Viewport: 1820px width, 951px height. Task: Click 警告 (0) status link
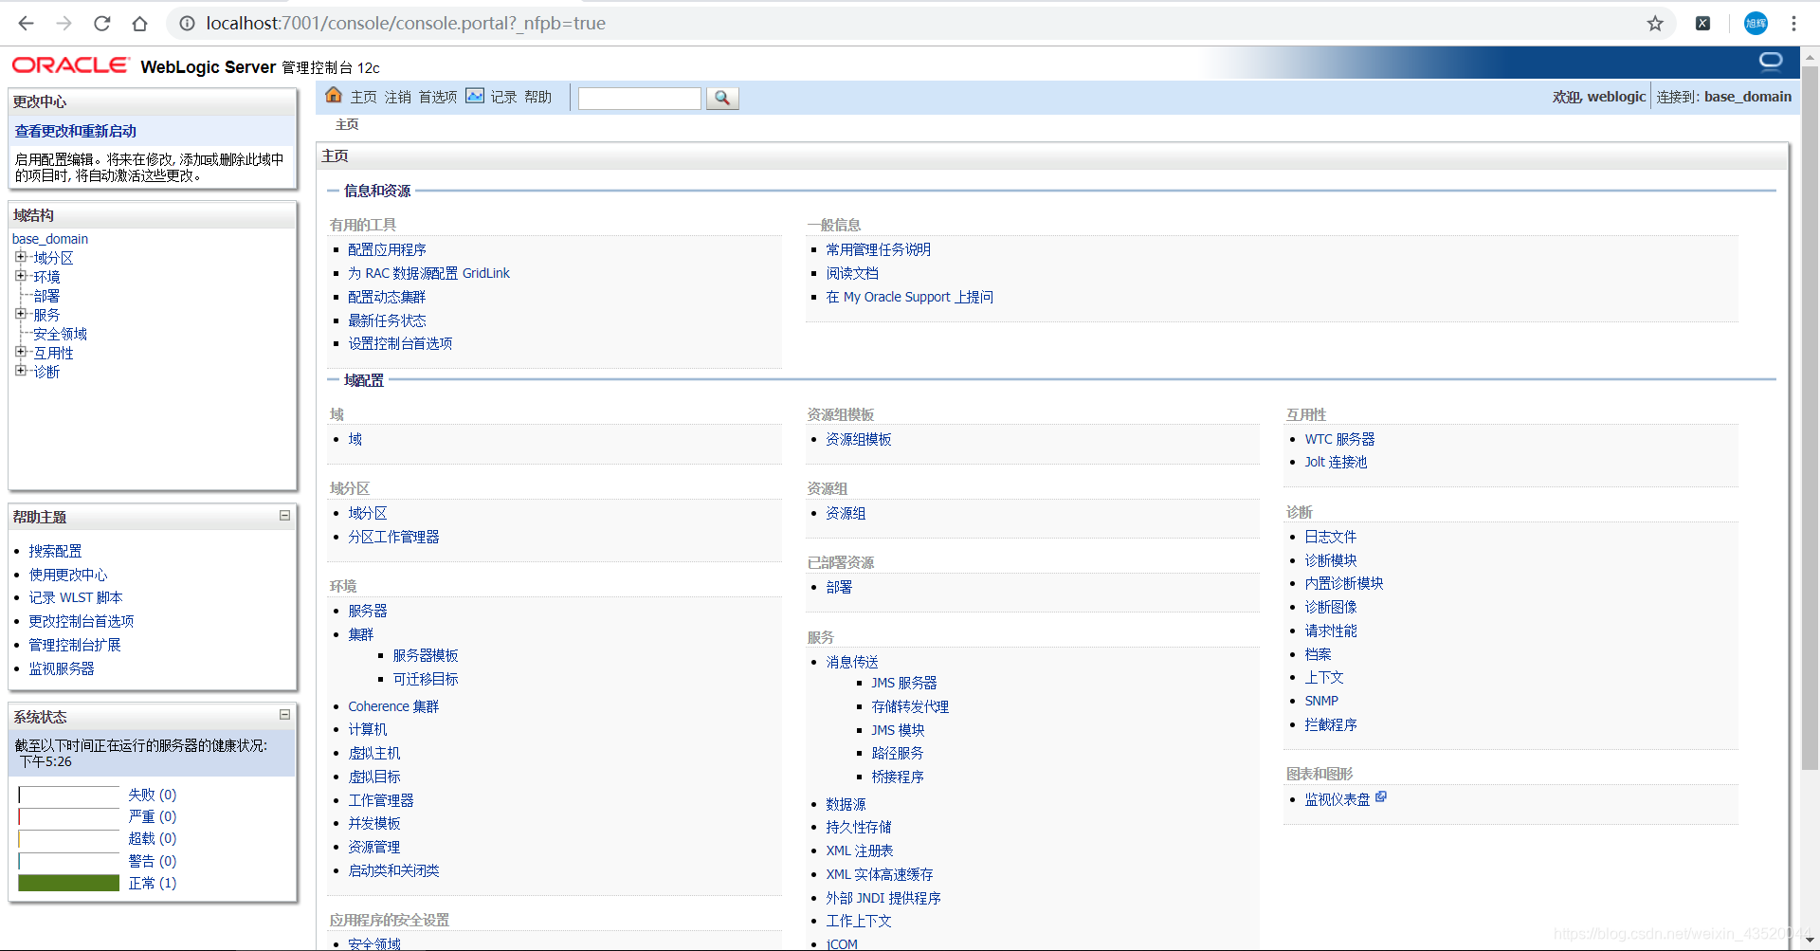click(x=153, y=861)
